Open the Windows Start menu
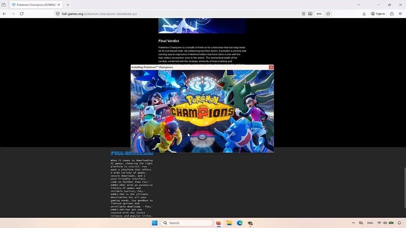 pos(155,223)
